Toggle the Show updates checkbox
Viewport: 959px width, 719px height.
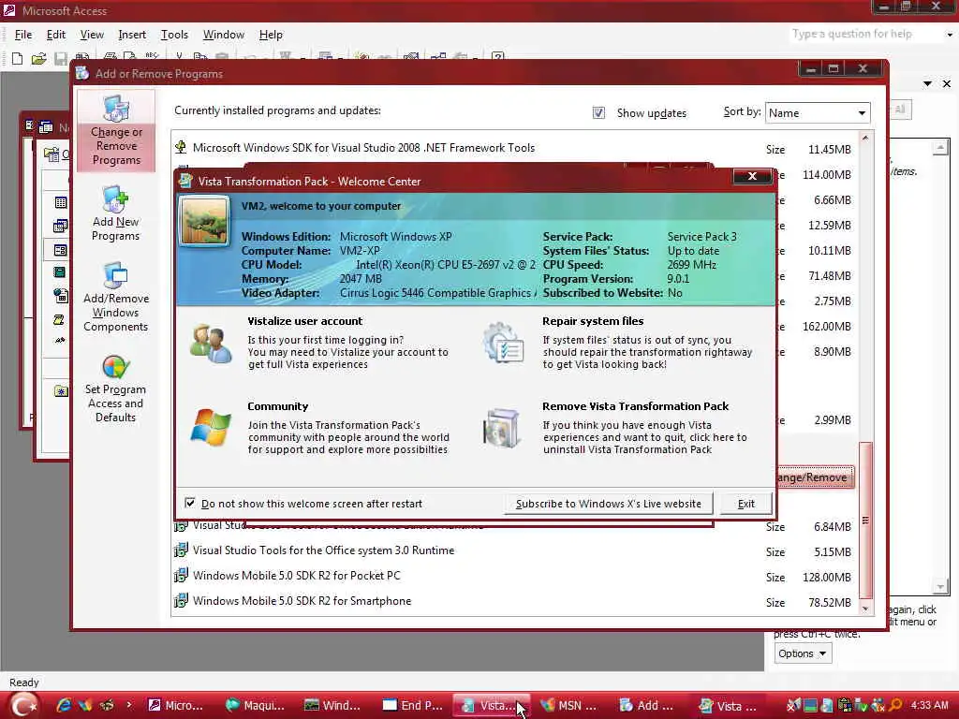point(598,113)
